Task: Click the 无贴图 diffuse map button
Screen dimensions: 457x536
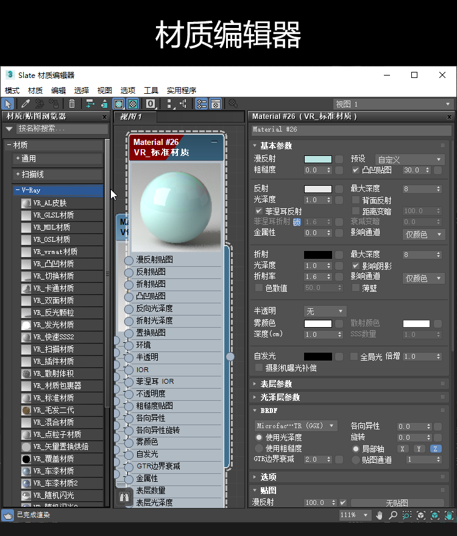Action: (397, 503)
